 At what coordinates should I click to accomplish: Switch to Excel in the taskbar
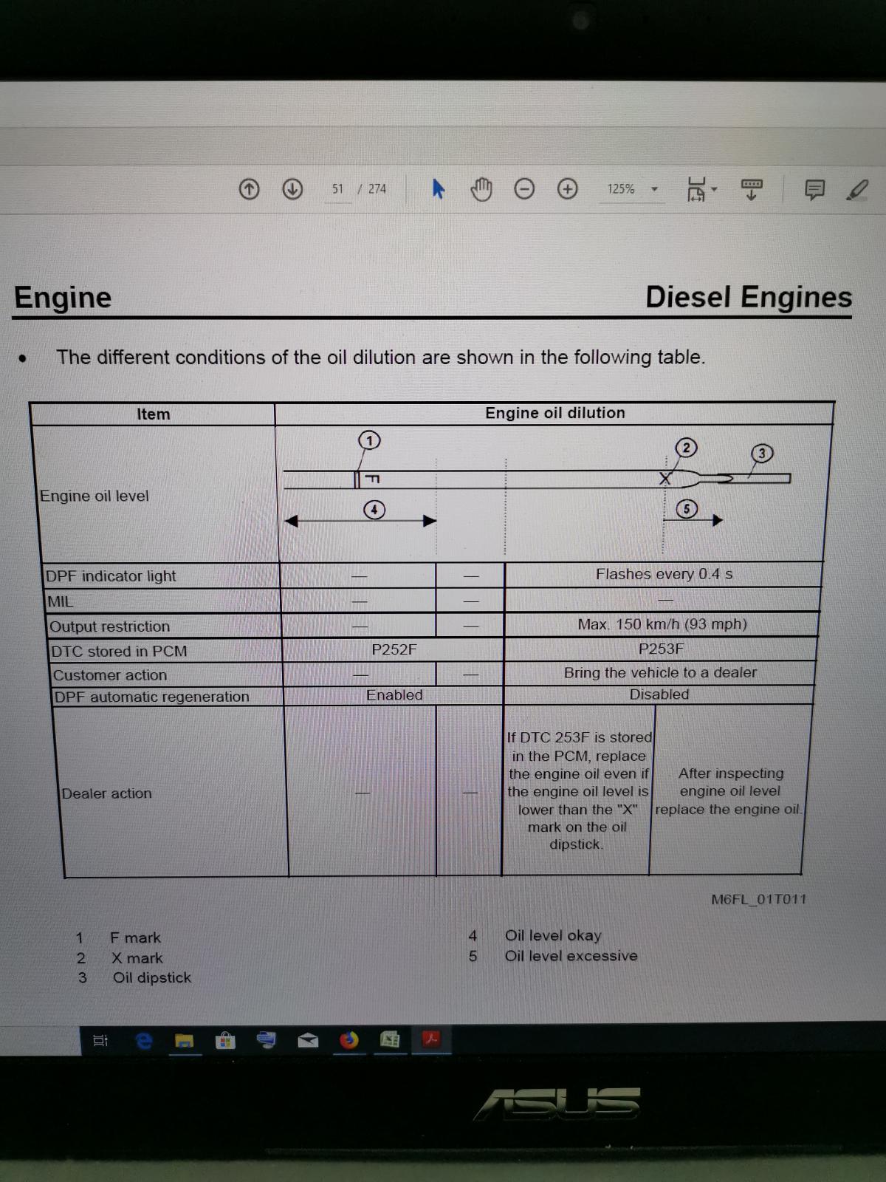coord(390,1040)
